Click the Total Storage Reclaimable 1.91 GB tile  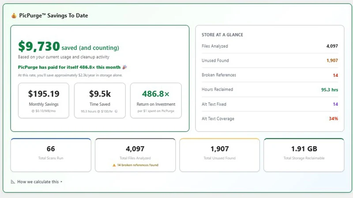coord(304,155)
